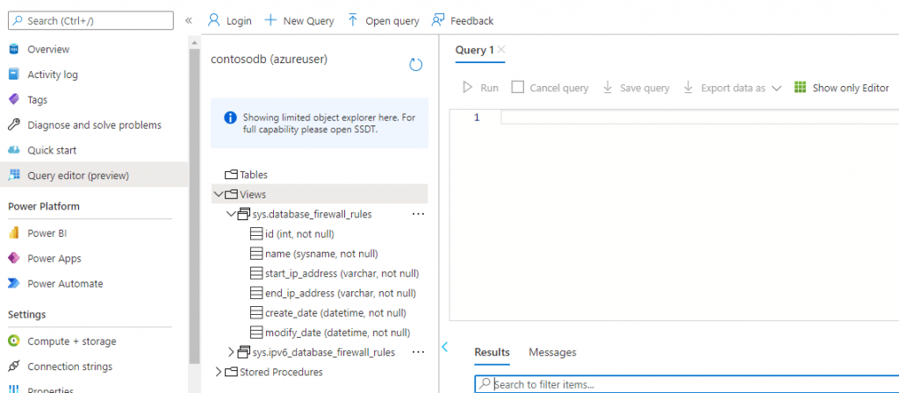Click the left sidebar vertical scrollbar
The width and height of the screenshot is (899, 393).
[x=195, y=202]
